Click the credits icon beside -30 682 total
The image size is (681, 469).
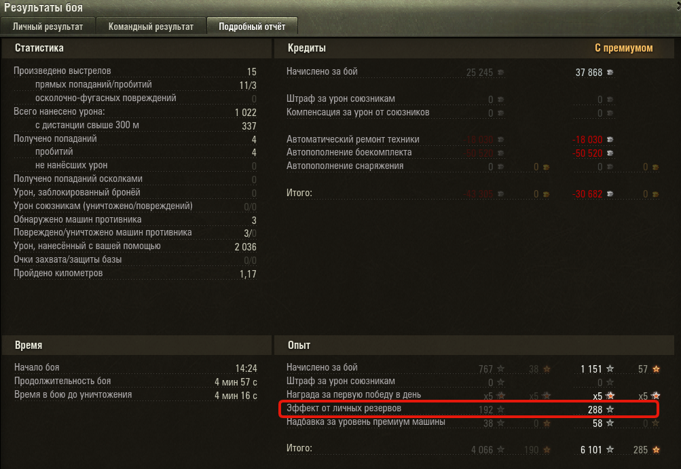(x=610, y=194)
